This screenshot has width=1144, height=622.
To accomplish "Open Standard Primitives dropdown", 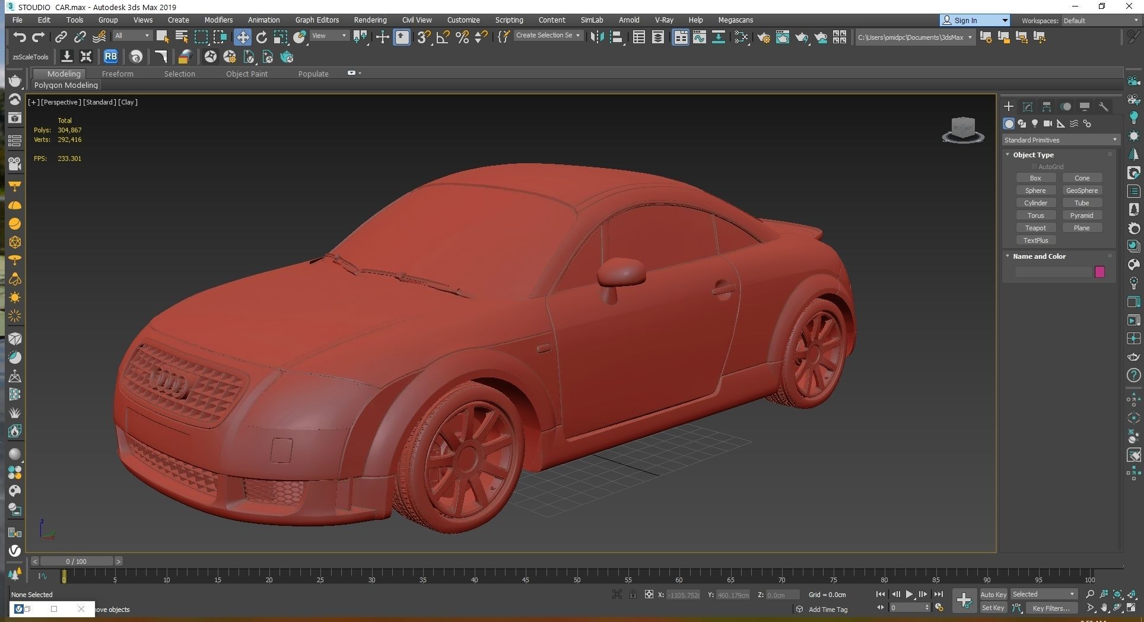I will click(1060, 140).
